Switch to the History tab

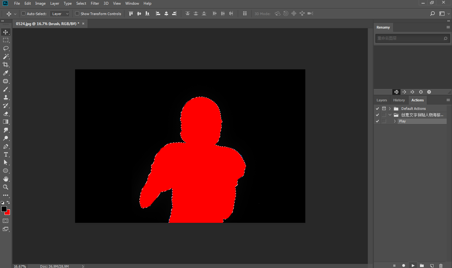(399, 100)
